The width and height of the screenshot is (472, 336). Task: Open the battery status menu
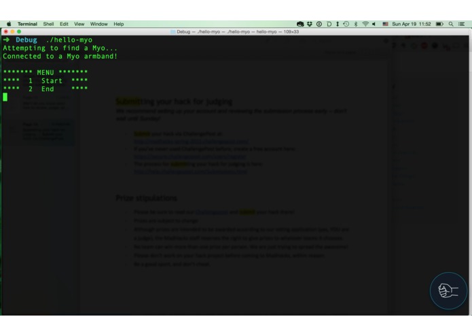(x=439, y=24)
